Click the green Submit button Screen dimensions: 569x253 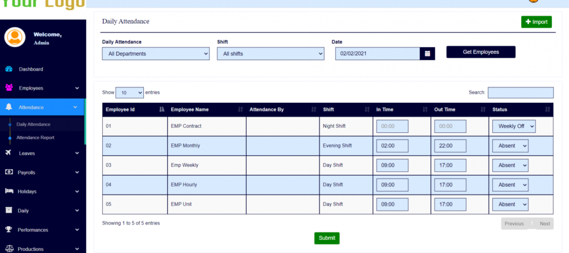tap(327, 238)
